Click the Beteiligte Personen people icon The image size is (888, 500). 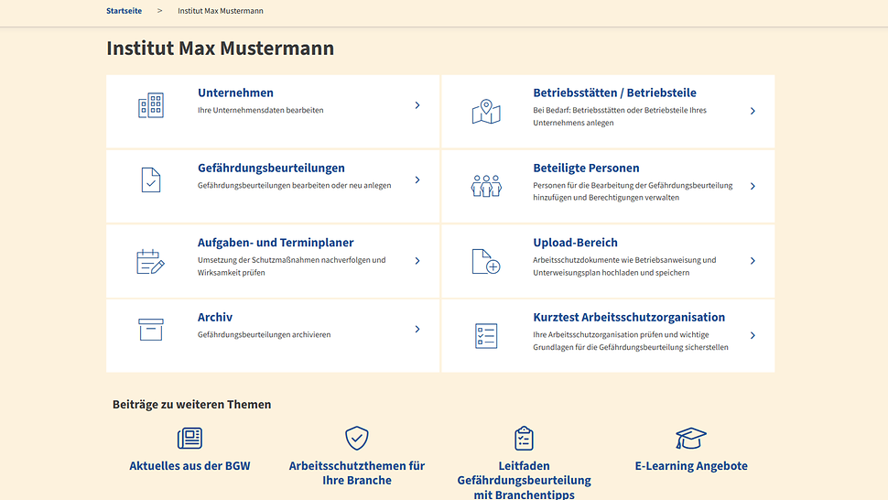tap(486, 186)
